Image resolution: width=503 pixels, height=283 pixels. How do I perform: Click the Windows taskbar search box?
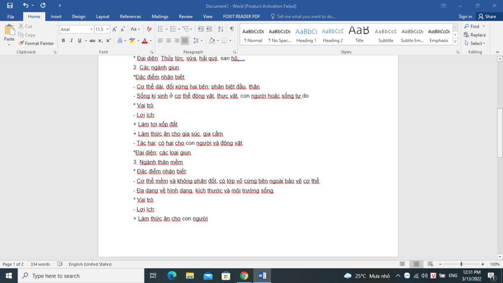pyautogui.click(x=81, y=276)
